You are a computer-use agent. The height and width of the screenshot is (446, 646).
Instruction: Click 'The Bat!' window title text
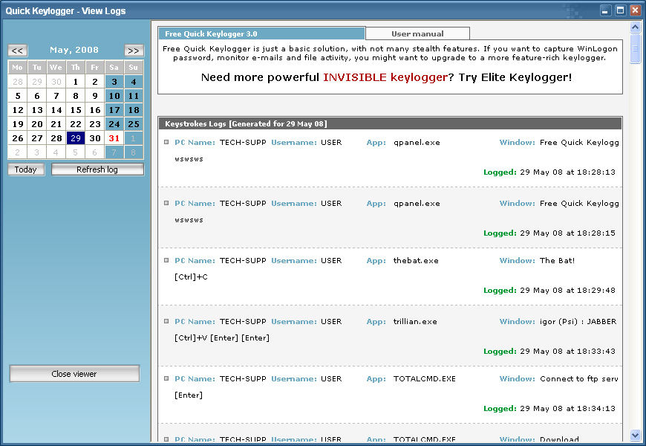coord(558,261)
